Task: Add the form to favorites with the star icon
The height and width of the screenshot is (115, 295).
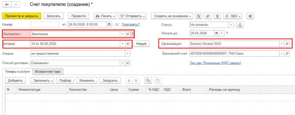Action: 26,5
